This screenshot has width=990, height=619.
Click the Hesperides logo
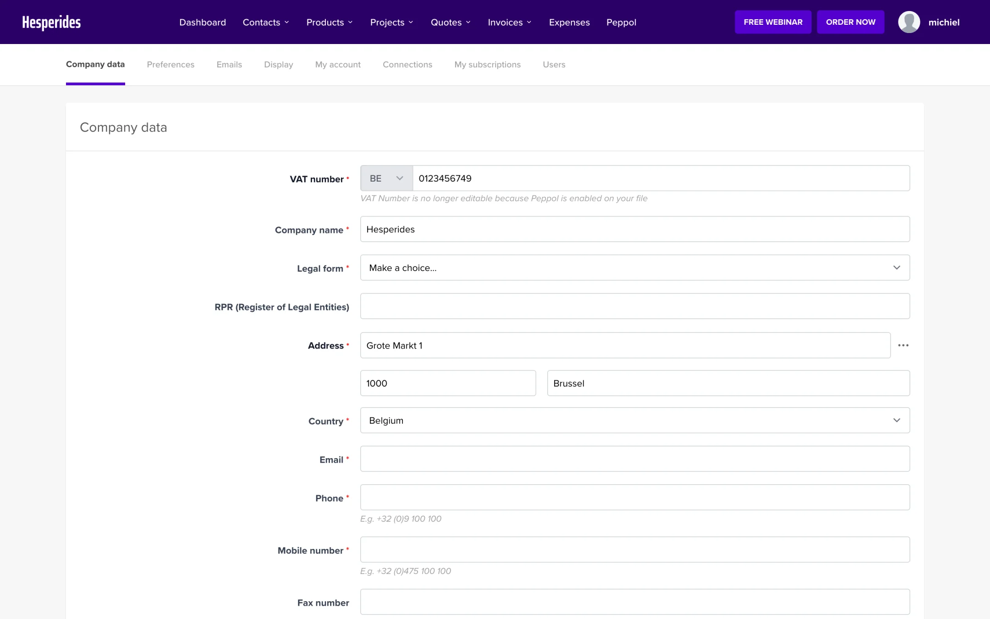pyautogui.click(x=51, y=22)
